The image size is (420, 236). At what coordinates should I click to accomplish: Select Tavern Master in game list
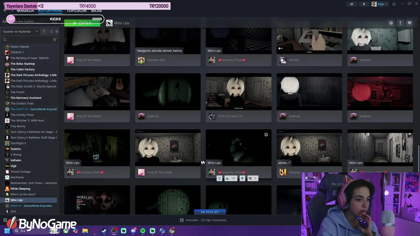[x=20, y=47]
